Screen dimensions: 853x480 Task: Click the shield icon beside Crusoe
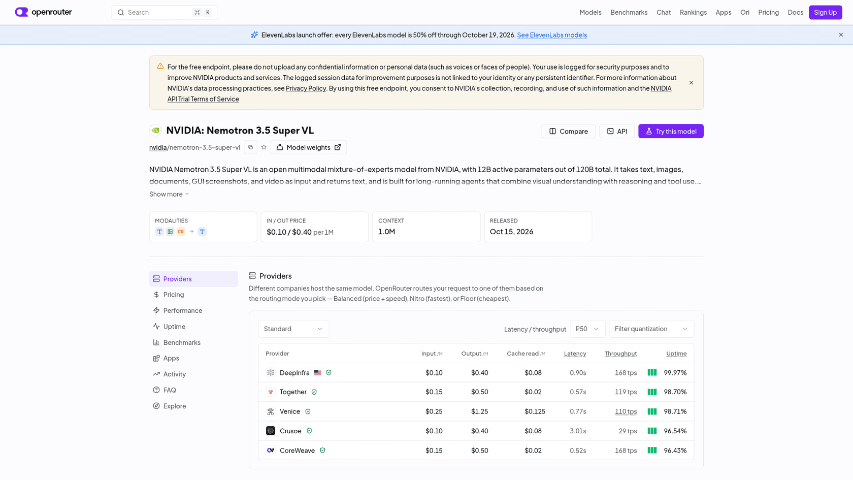click(x=309, y=431)
